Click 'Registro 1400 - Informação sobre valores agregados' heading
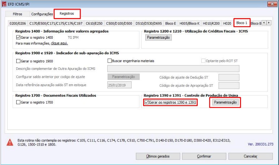 pos(62,31)
